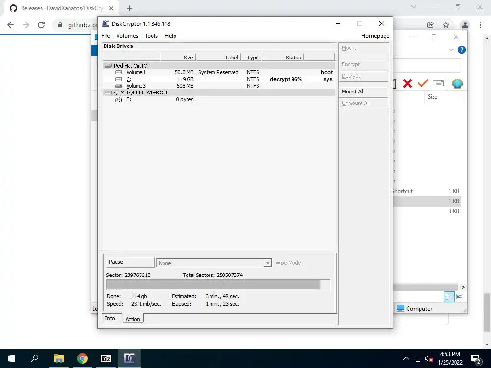Image resolution: width=491 pixels, height=368 pixels.
Task: Click the Volume1 drive icon
Action: tap(119, 73)
